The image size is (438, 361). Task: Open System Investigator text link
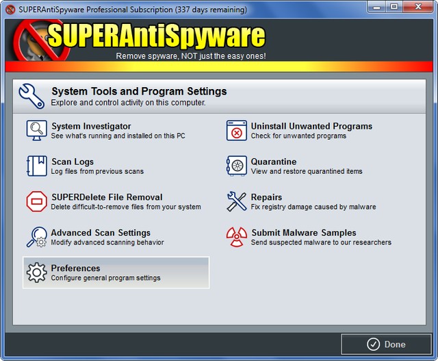point(91,126)
